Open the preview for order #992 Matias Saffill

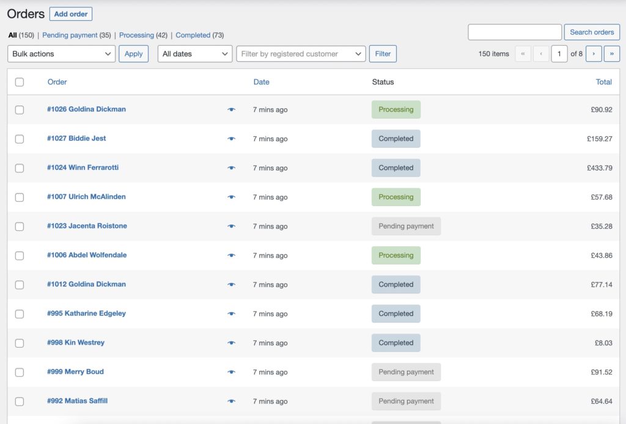click(232, 401)
